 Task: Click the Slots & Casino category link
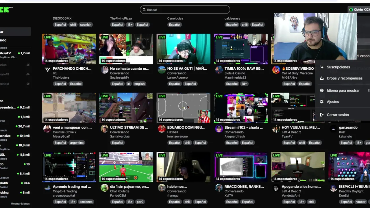pyautogui.click(x=235, y=73)
